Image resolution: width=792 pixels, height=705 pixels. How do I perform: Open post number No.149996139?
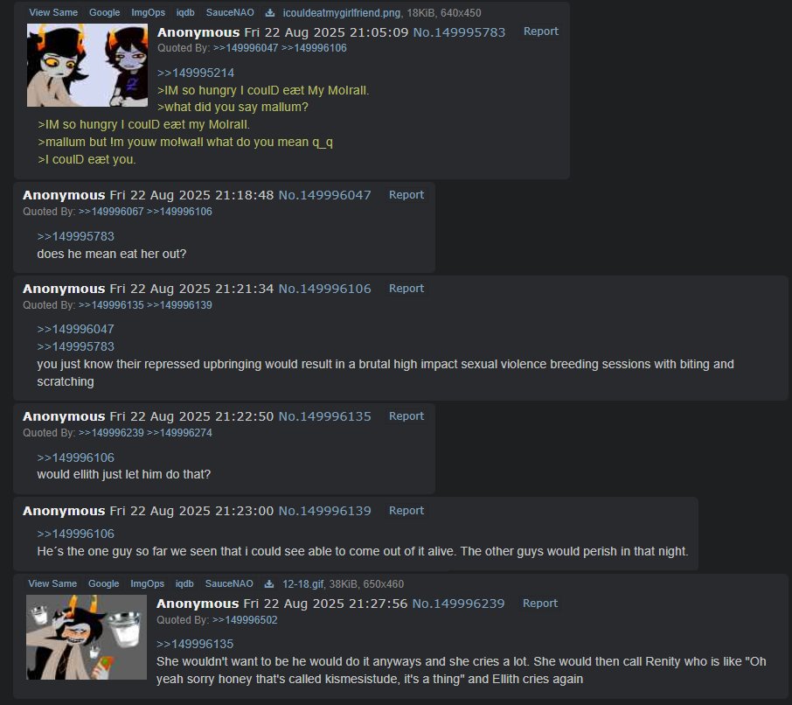(325, 511)
